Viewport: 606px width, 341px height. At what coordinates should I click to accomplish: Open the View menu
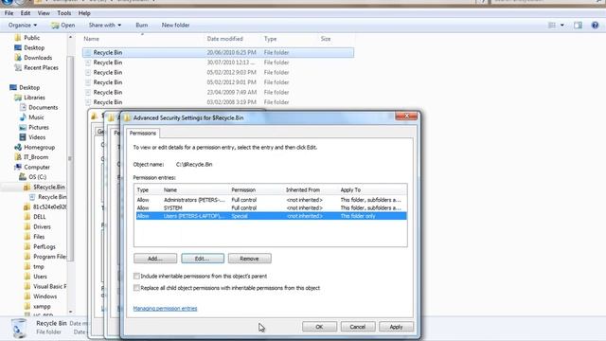[44, 13]
